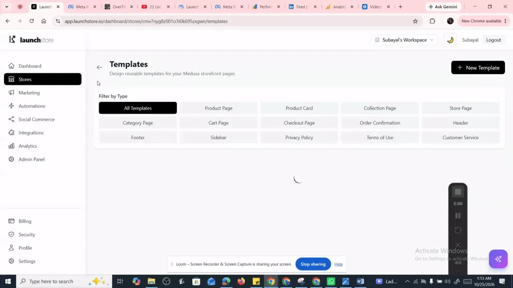Open Stores in the sidebar
The height and width of the screenshot is (288, 513).
coord(43,79)
